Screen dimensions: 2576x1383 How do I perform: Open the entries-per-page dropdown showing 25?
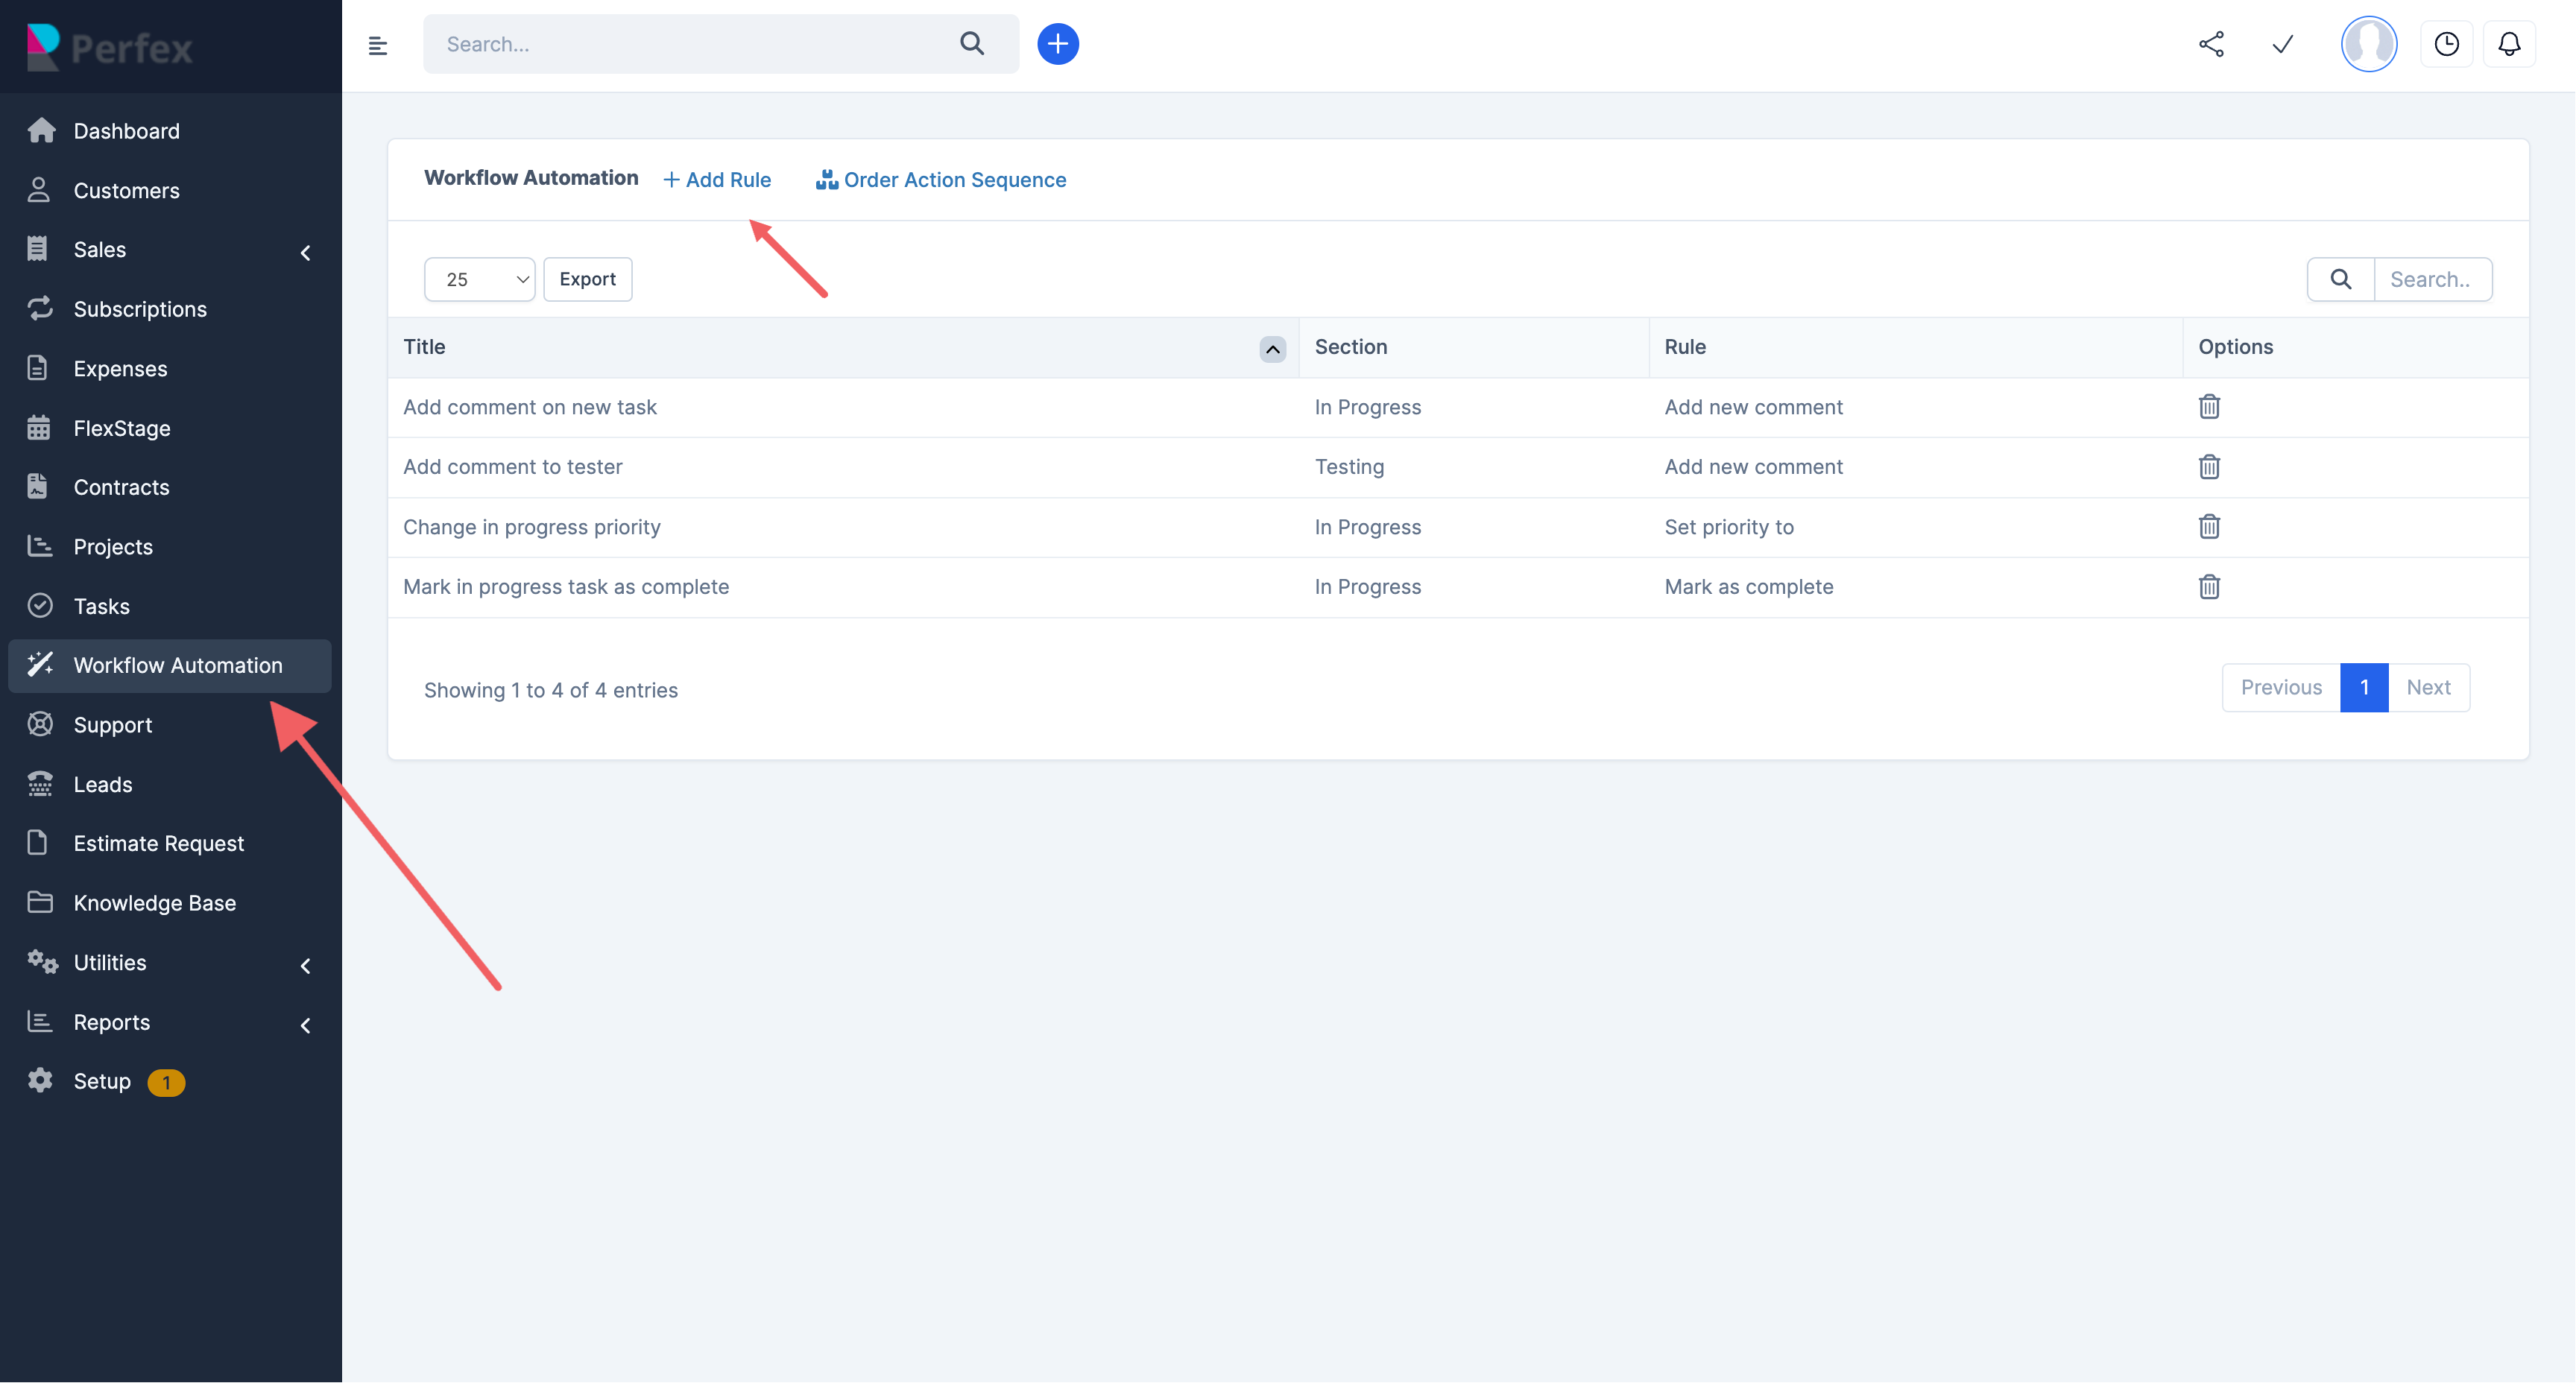(x=479, y=279)
